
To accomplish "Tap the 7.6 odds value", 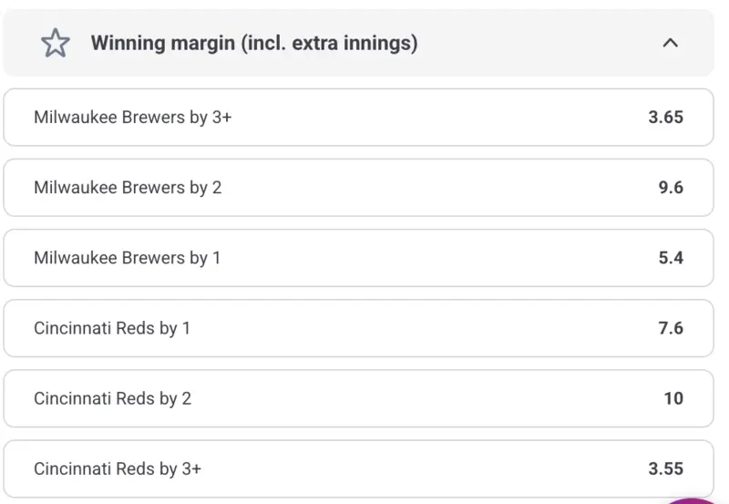I will [671, 328].
